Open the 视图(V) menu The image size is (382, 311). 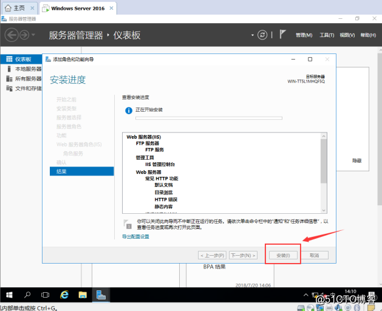point(347,35)
